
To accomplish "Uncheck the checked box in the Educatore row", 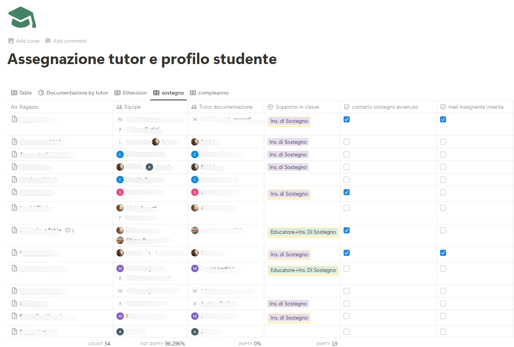I will (347, 230).
